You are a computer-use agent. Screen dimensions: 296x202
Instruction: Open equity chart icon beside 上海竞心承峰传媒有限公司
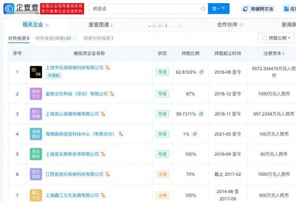point(103,114)
